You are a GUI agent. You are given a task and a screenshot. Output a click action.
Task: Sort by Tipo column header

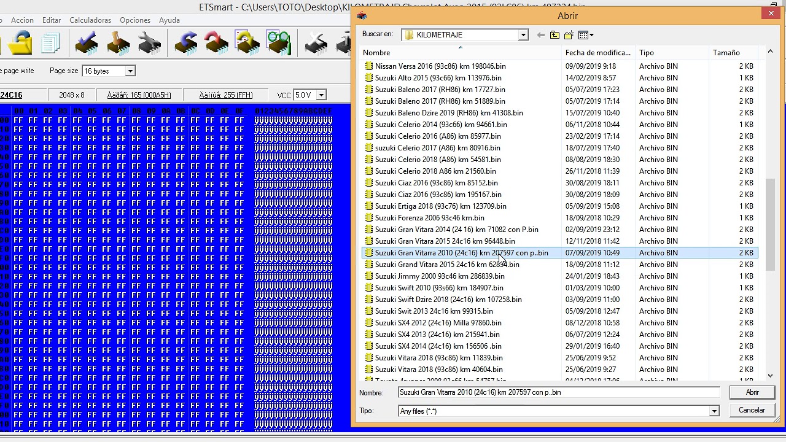pyautogui.click(x=672, y=53)
